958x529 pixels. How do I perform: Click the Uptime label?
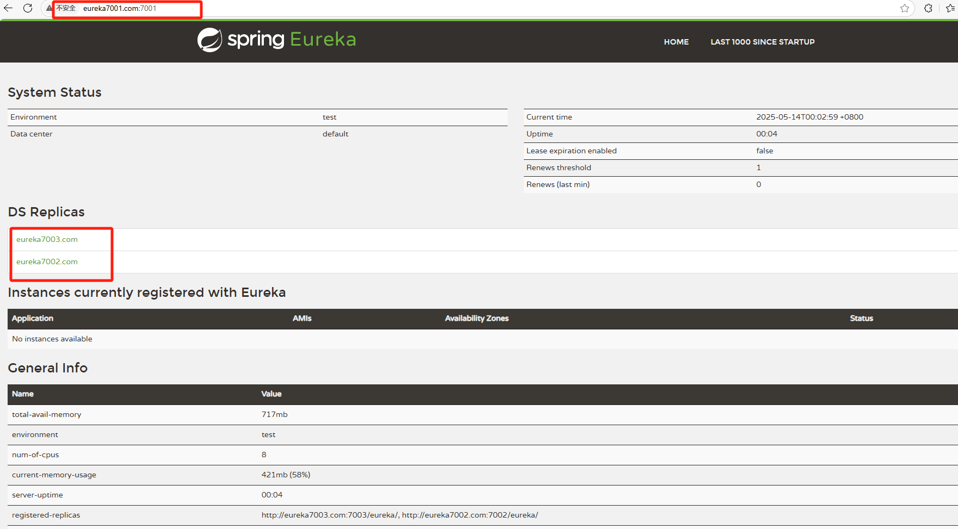click(x=539, y=134)
